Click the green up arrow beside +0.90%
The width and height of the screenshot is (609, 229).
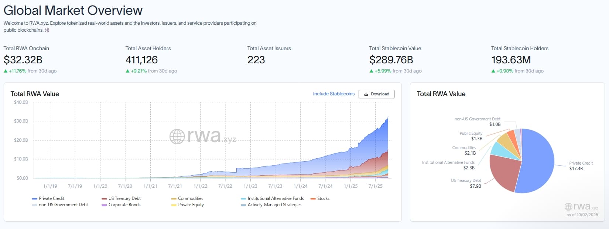pos(493,71)
